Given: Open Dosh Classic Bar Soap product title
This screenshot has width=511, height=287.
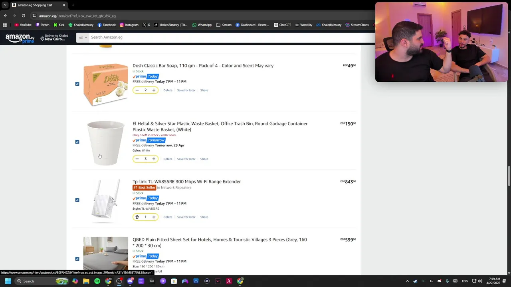Looking at the screenshot, I should click(203, 65).
